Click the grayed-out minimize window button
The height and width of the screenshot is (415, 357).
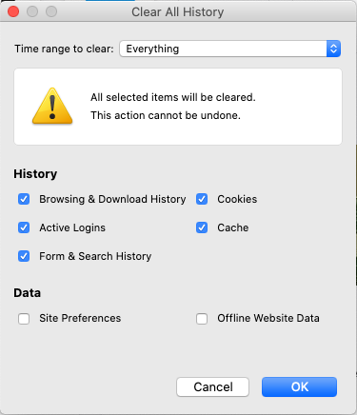pos(32,11)
